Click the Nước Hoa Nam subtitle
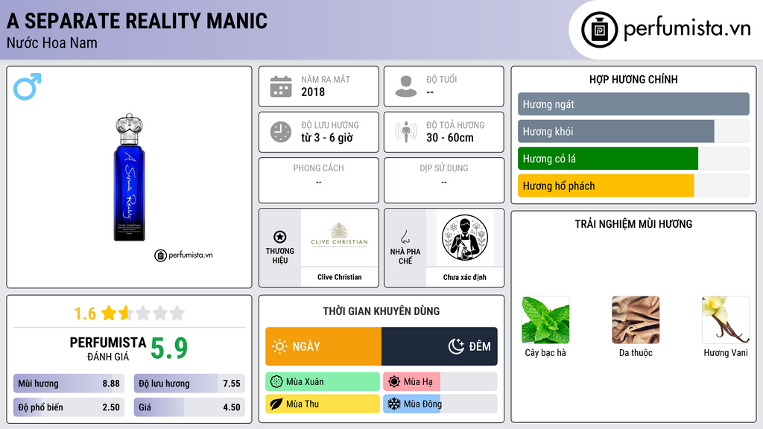 [52, 42]
